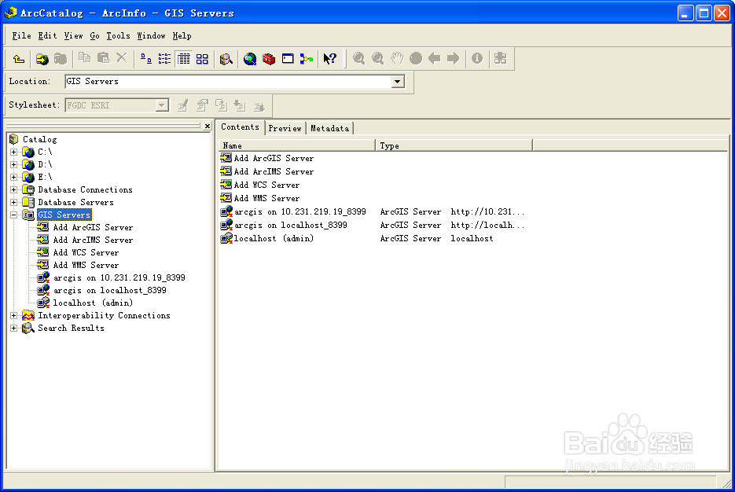Click the Zoom In geography tool
The width and height of the screenshot is (735, 492).
(x=358, y=59)
